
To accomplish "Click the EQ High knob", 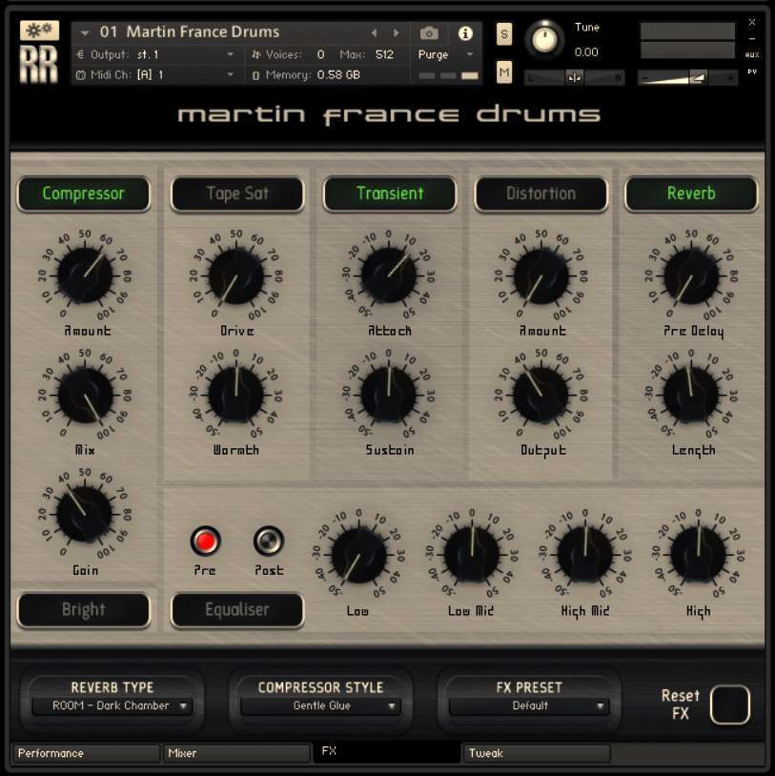I will pyautogui.click(x=698, y=554).
